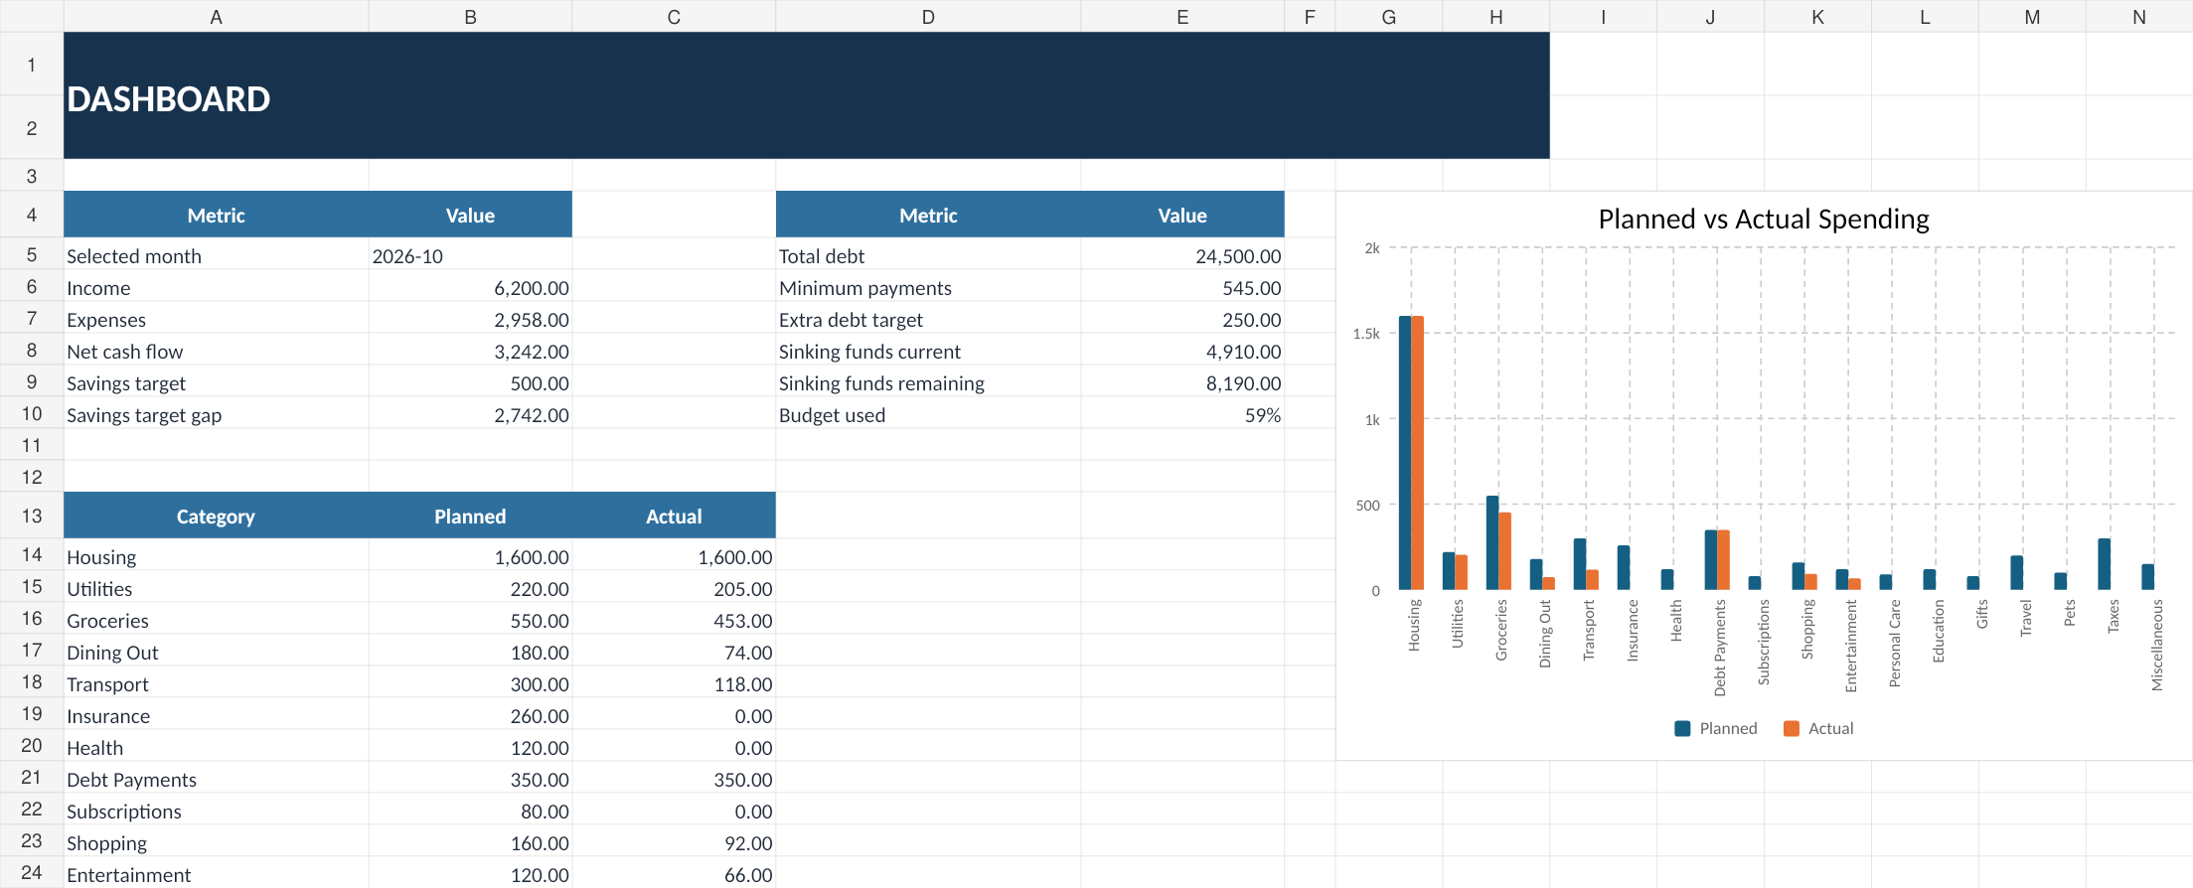This screenshot has width=2193, height=888.
Task: Click the Budget used value 59%
Action: 1182,415
